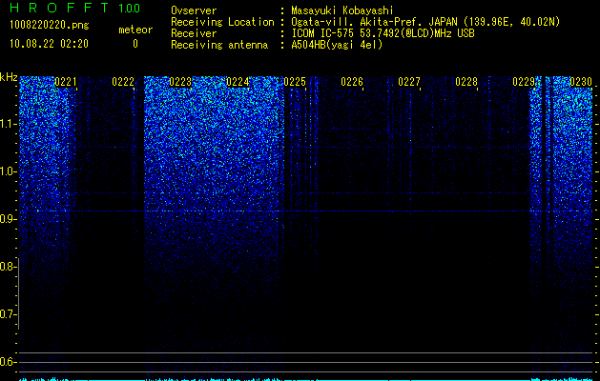
Task: Click the 0222 time marker
Action: (123, 82)
